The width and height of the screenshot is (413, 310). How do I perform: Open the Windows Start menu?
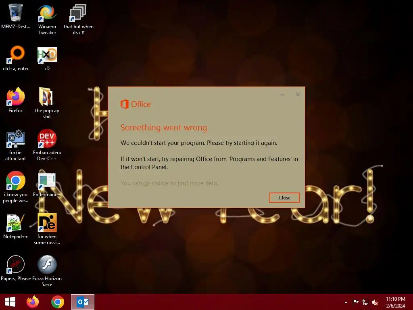tap(10, 302)
